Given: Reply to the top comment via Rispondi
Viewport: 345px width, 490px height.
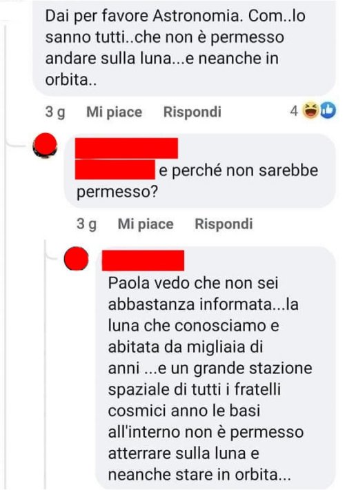Looking at the screenshot, I should pos(193,112).
